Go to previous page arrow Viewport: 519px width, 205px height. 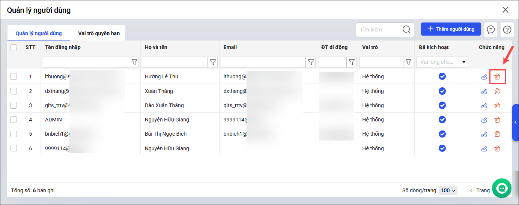471,191
